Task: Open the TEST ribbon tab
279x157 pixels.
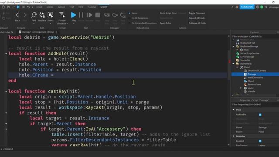Action: (x=71, y=7)
